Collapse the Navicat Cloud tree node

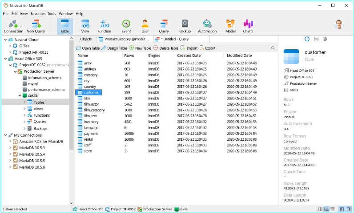5,39
